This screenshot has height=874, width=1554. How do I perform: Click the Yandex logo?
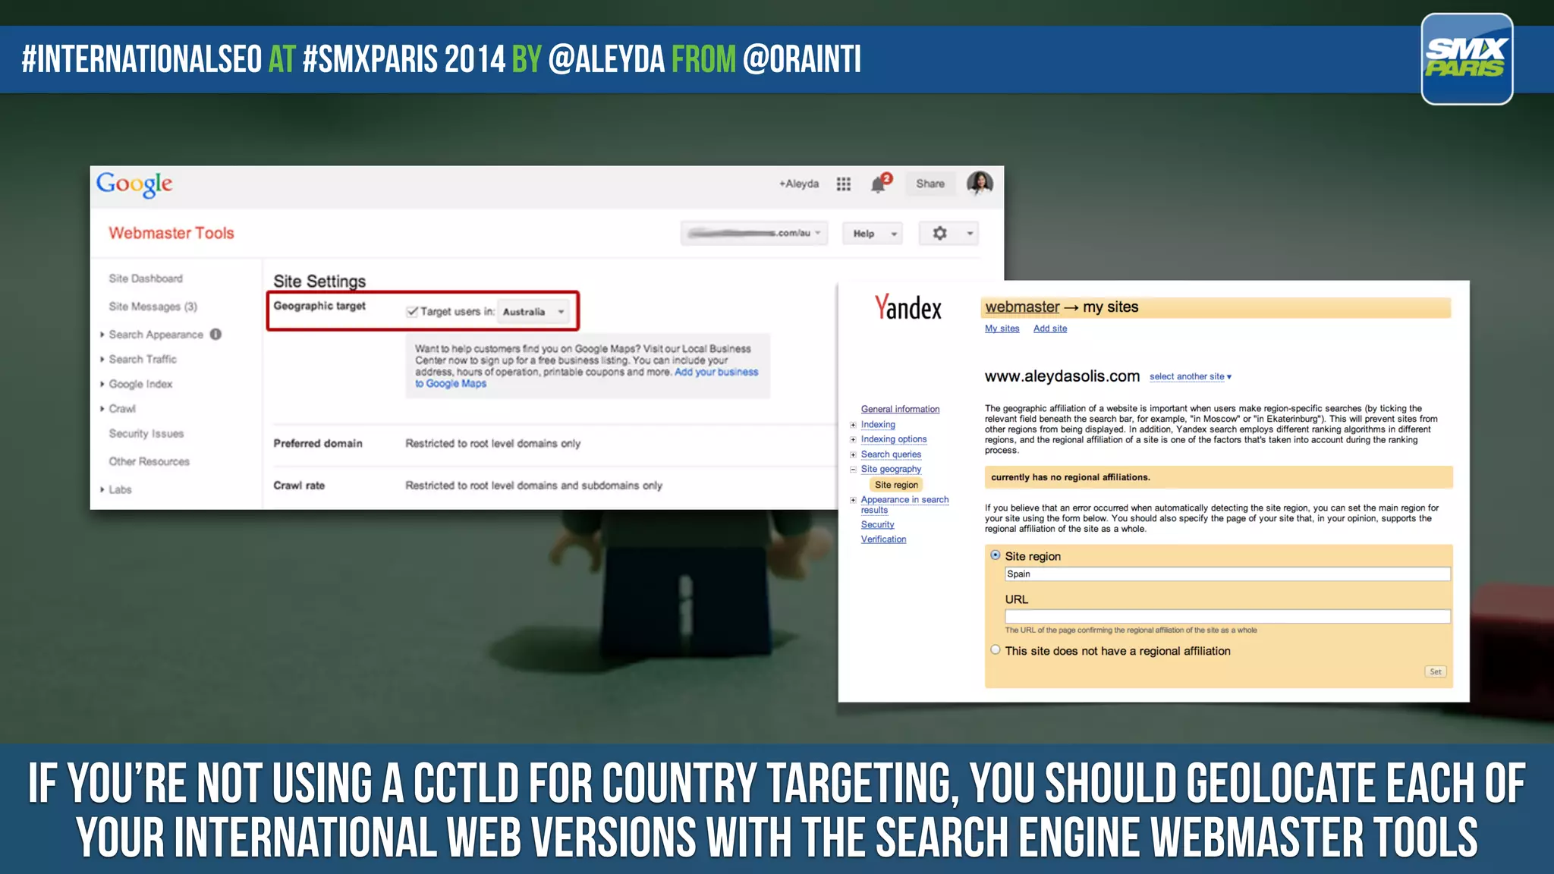(x=908, y=307)
